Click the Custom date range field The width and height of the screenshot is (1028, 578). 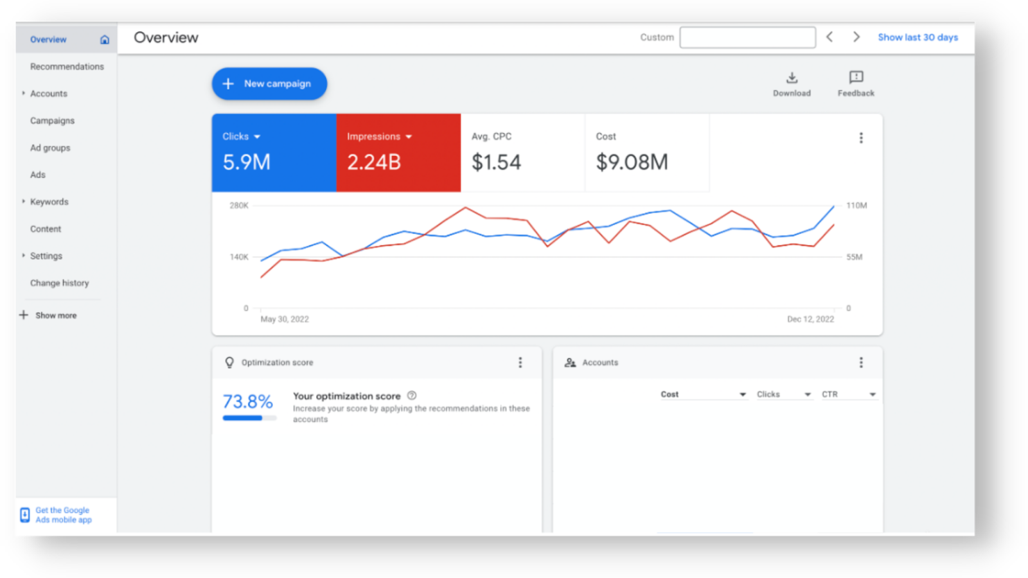click(747, 37)
